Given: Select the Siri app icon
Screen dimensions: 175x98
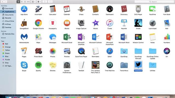Looking at the screenshot, I should click(167, 51).
